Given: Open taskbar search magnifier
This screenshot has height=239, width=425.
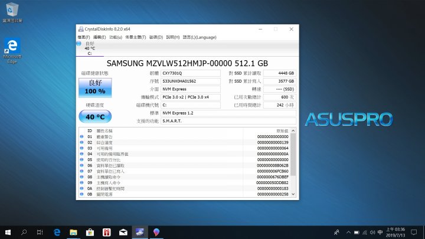Looking at the screenshot, I should (24, 233).
